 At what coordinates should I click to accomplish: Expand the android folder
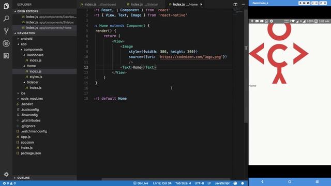pos(26,39)
